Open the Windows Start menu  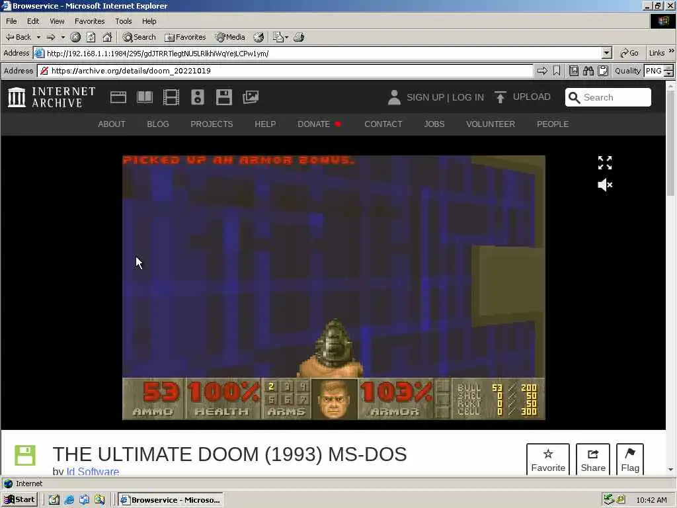pyautogui.click(x=19, y=500)
